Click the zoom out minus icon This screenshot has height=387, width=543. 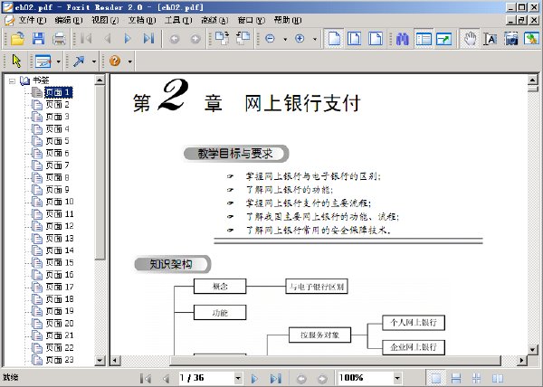point(270,38)
